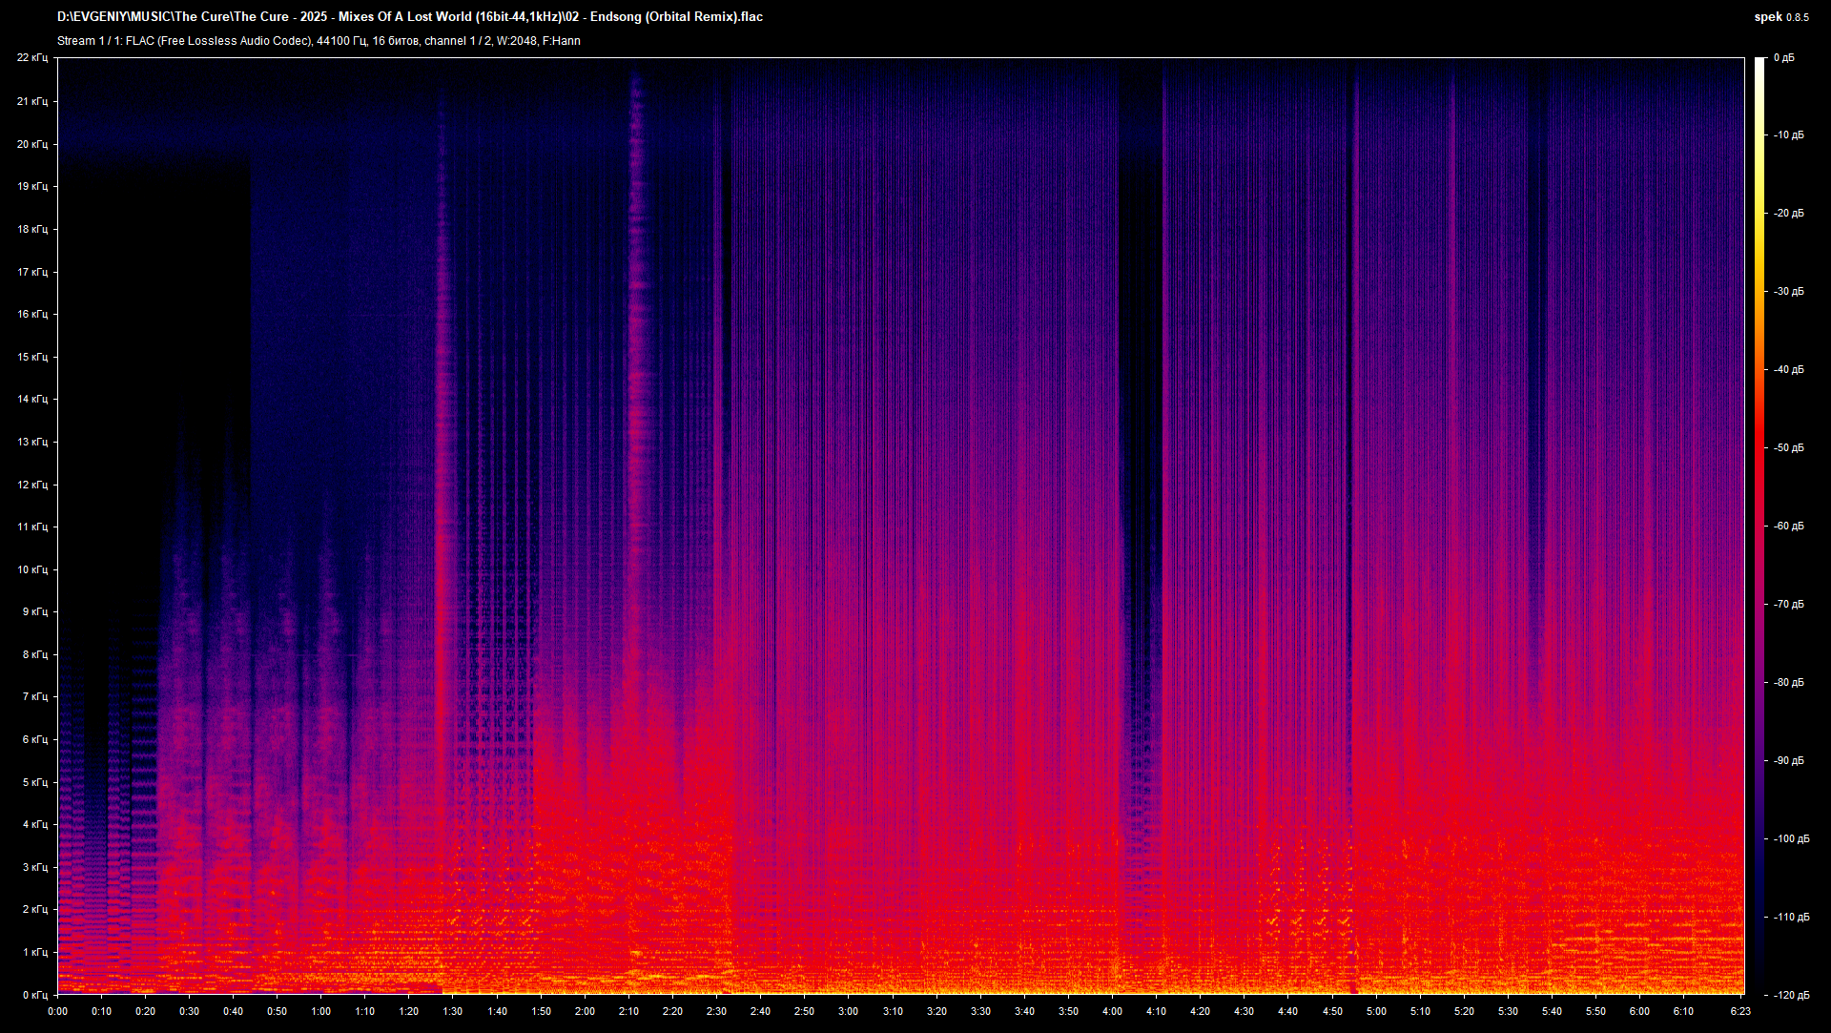Click the final 6:23 time marker
This screenshot has height=1033, width=1831.
[x=1741, y=1013]
